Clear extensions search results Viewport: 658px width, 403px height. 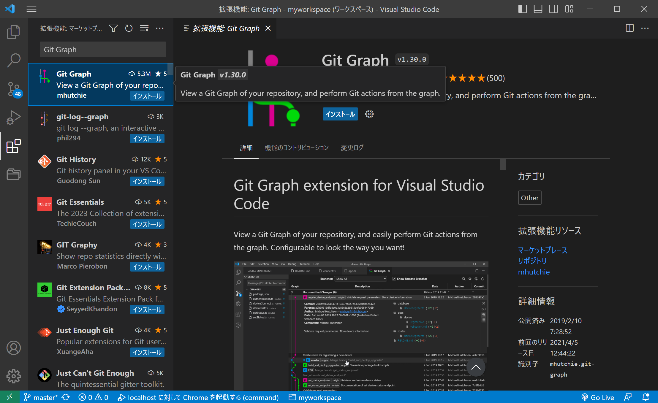point(144,28)
